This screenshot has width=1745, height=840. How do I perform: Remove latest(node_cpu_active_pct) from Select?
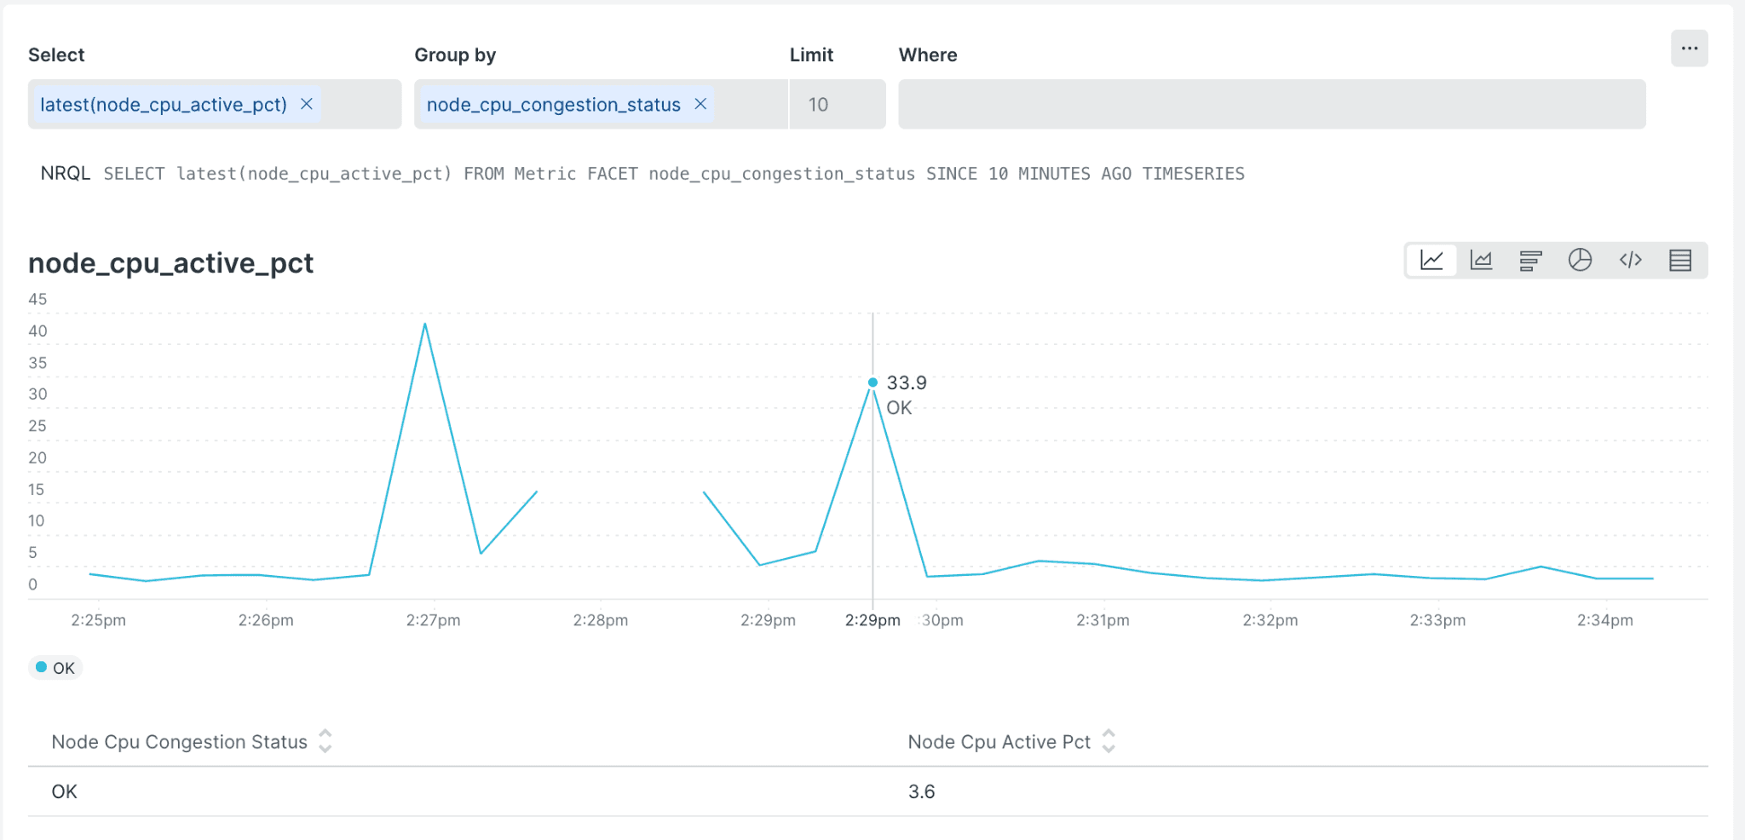[307, 104]
